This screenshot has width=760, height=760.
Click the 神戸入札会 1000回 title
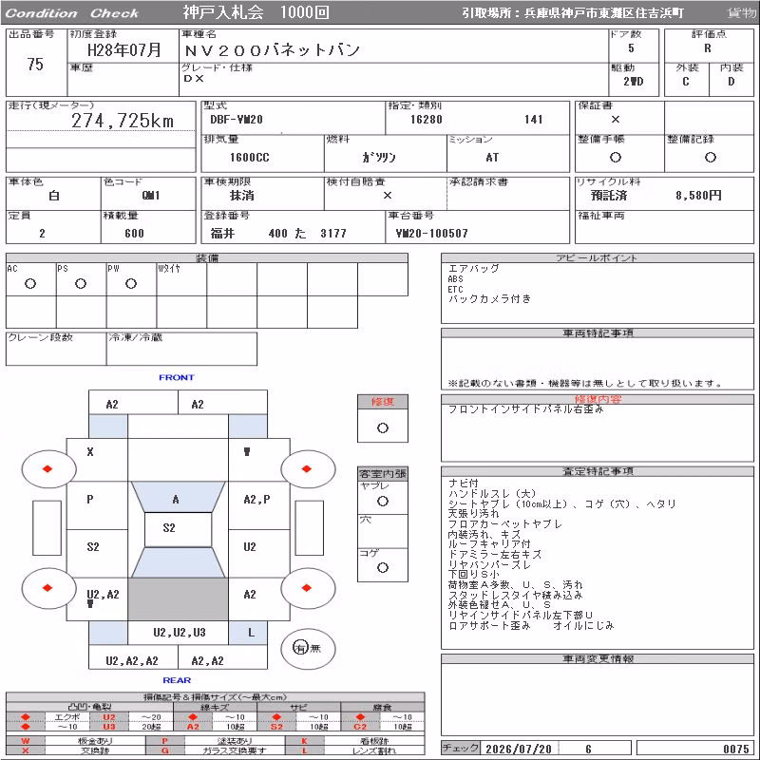point(256,12)
